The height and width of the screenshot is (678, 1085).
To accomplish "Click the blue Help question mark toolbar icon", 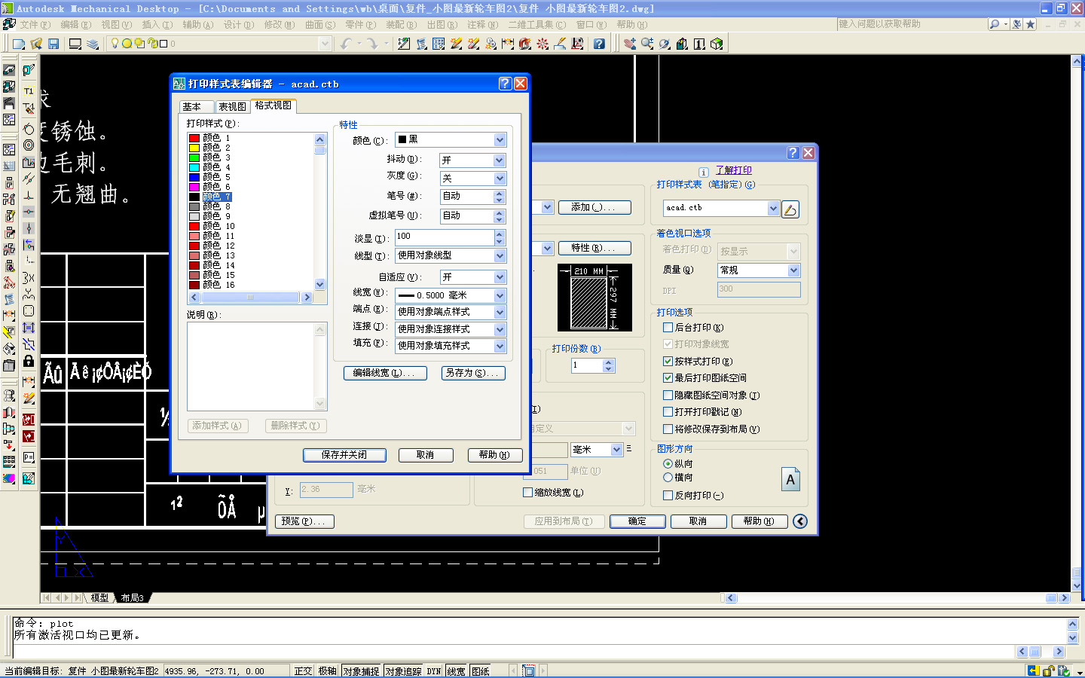I will click(599, 44).
